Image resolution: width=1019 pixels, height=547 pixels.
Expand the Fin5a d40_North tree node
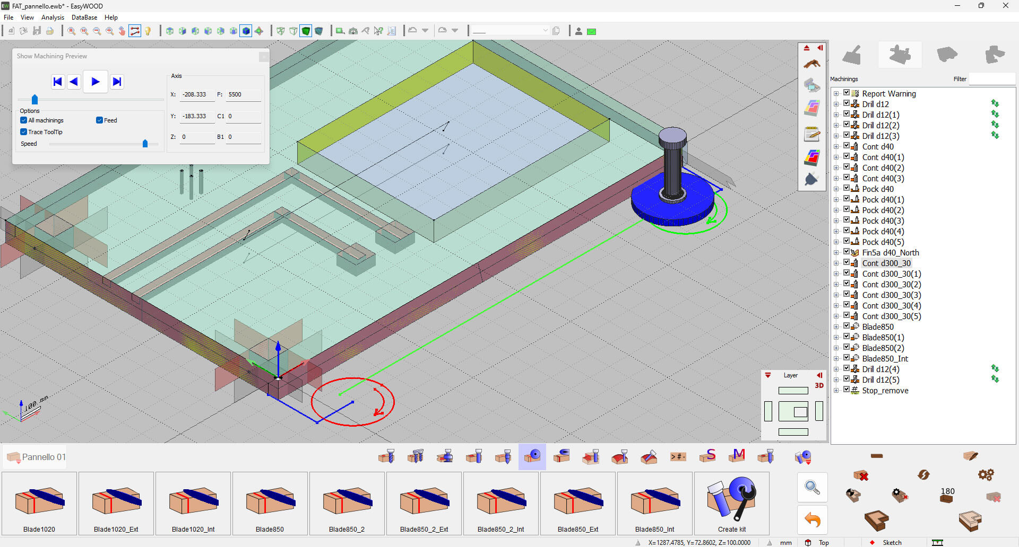click(x=836, y=253)
